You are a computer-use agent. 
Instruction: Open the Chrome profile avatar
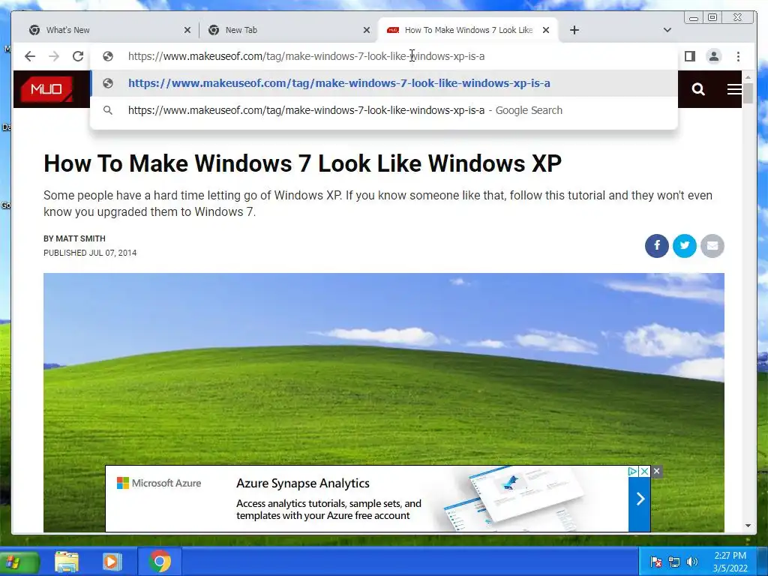(714, 56)
